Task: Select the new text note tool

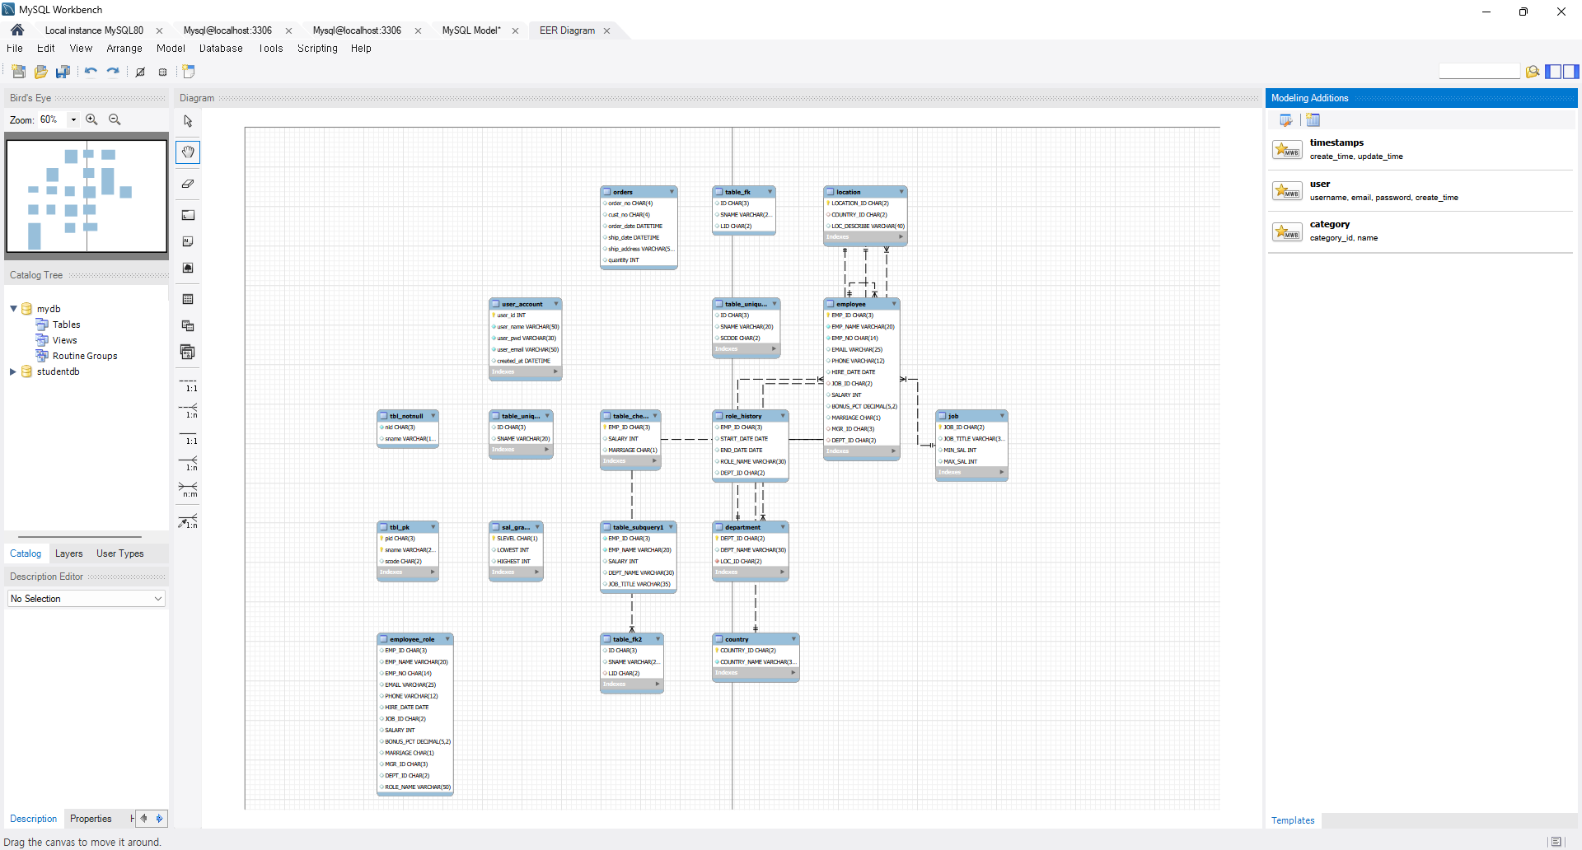Action: pyautogui.click(x=188, y=241)
